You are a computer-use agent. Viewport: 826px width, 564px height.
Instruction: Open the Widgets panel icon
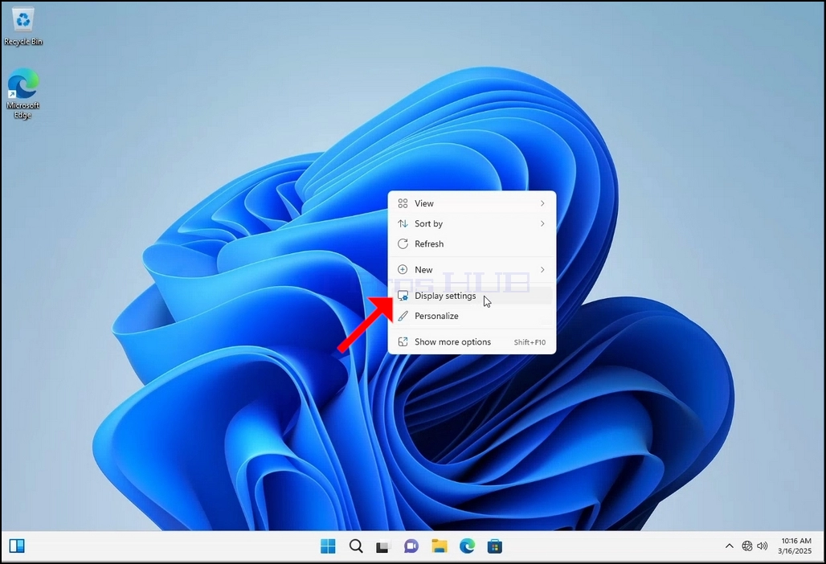click(x=17, y=546)
